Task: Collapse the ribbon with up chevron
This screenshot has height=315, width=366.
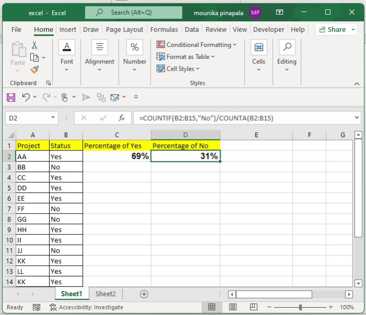Action: tap(357, 84)
